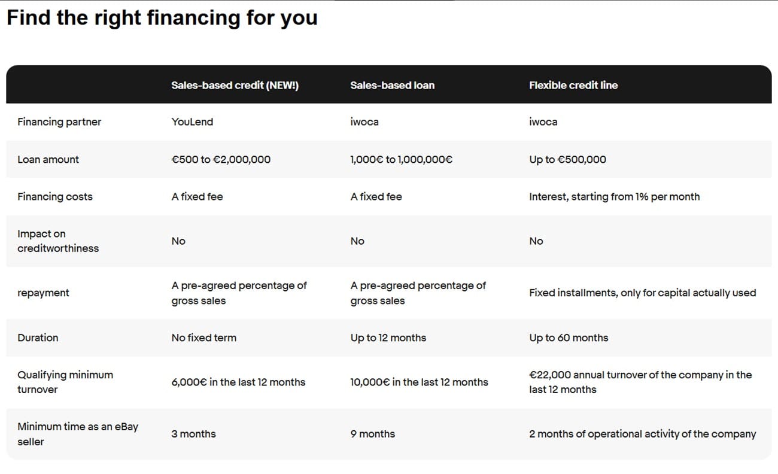The image size is (778, 474).
Task: Click the 'Flexible credit line' column header
Action: pyautogui.click(x=573, y=85)
